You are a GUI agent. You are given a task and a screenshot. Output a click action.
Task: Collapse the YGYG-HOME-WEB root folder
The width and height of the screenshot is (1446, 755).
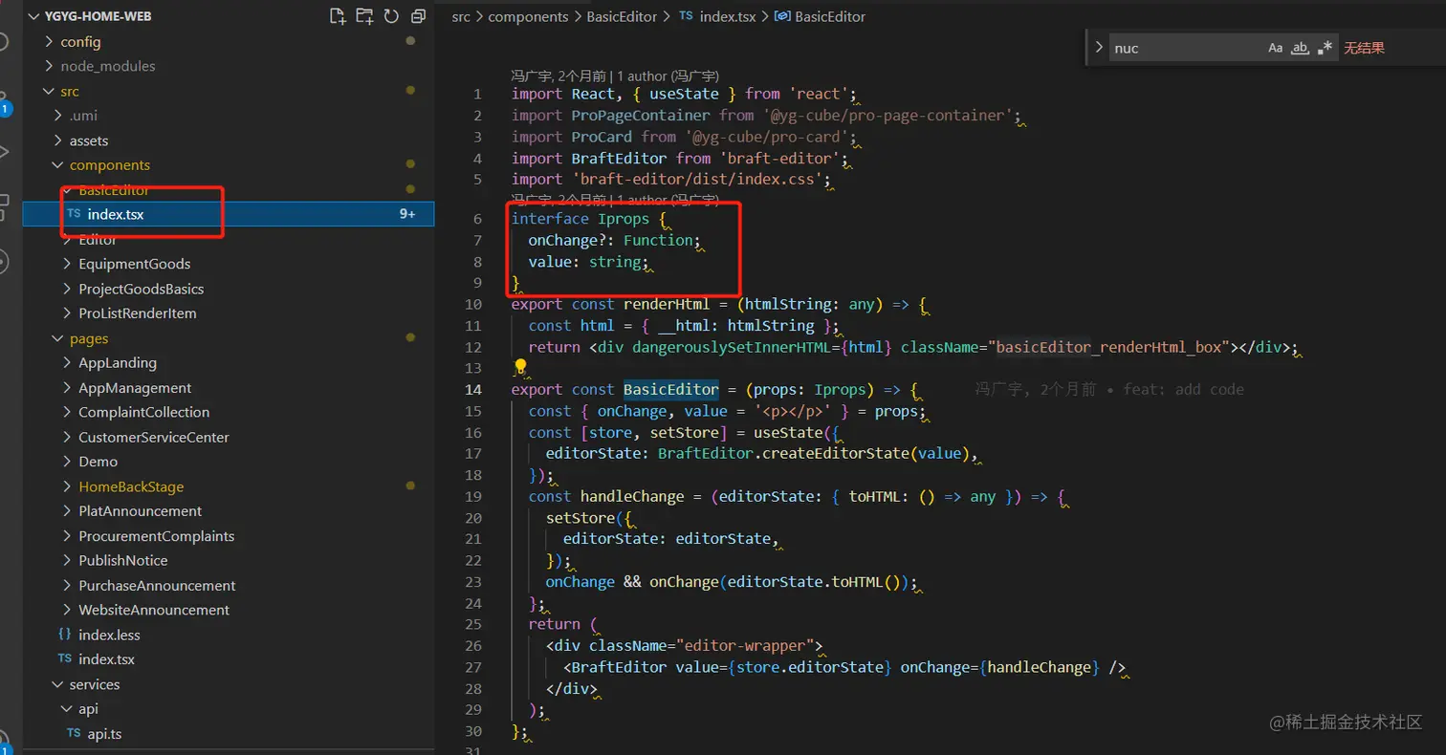pos(35,16)
